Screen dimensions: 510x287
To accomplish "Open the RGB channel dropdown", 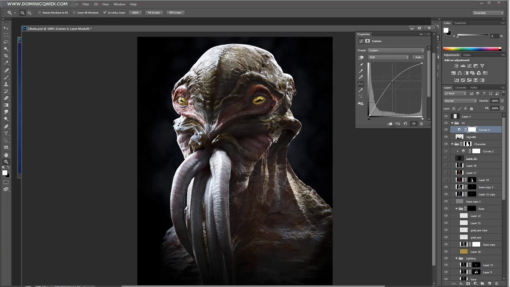I will click(x=388, y=57).
